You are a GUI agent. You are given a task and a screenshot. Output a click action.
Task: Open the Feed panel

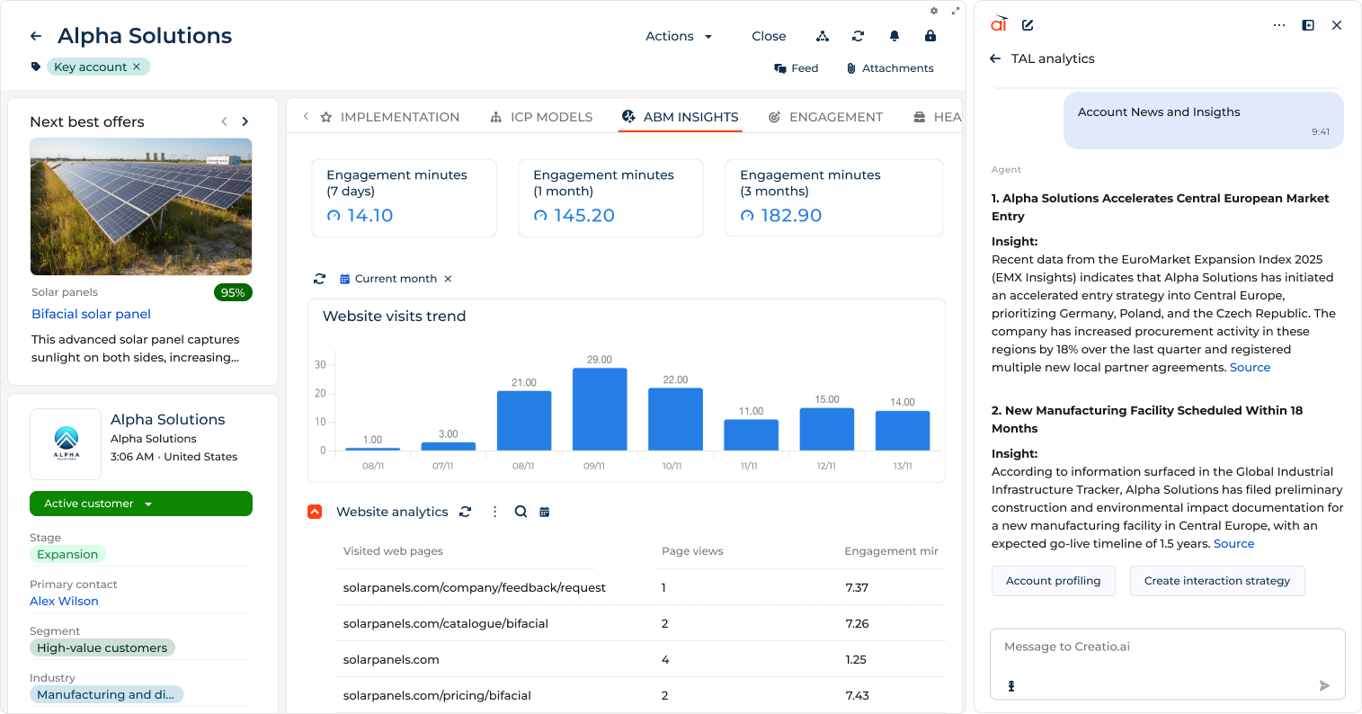tap(797, 67)
